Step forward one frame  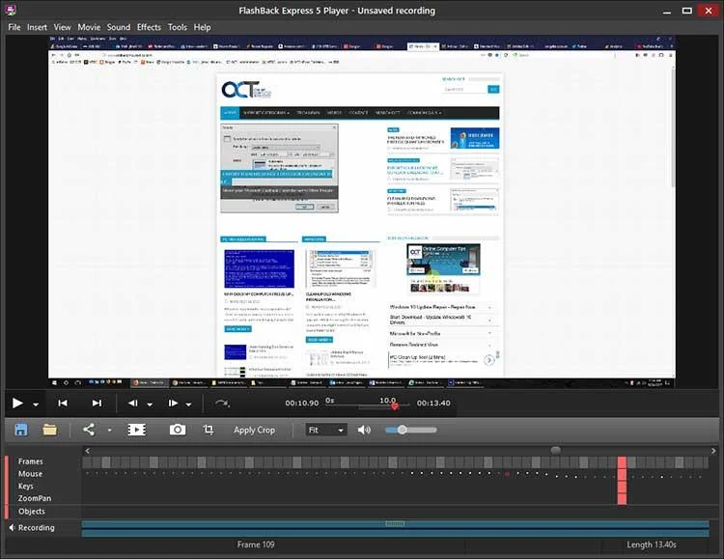click(x=173, y=403)
